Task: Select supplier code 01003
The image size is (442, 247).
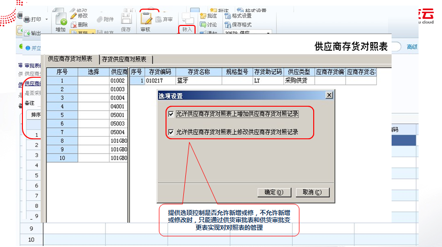Action: 118,89
